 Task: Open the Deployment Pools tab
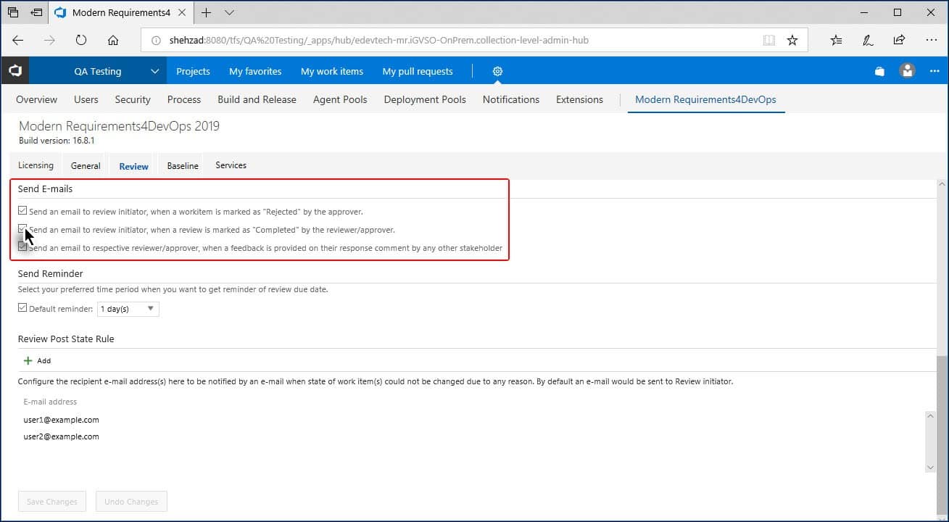[x=425, y=99]
